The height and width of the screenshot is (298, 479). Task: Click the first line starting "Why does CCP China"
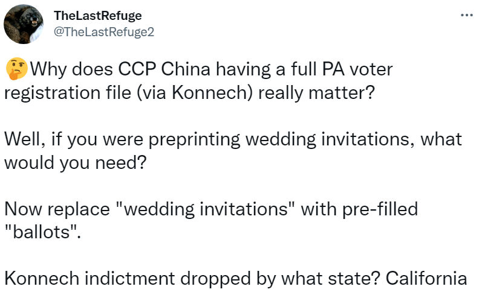210,71
